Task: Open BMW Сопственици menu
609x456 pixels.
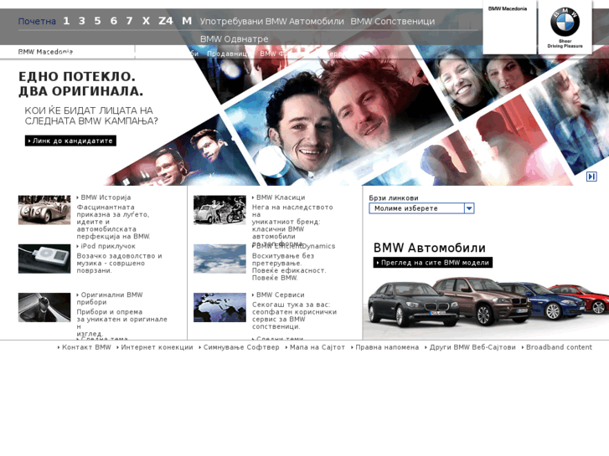Action: (x=393, y=22)
